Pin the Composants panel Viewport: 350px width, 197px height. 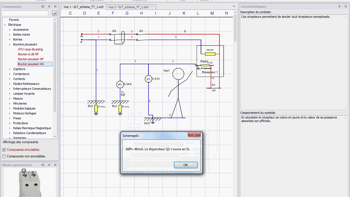[49, 7]
